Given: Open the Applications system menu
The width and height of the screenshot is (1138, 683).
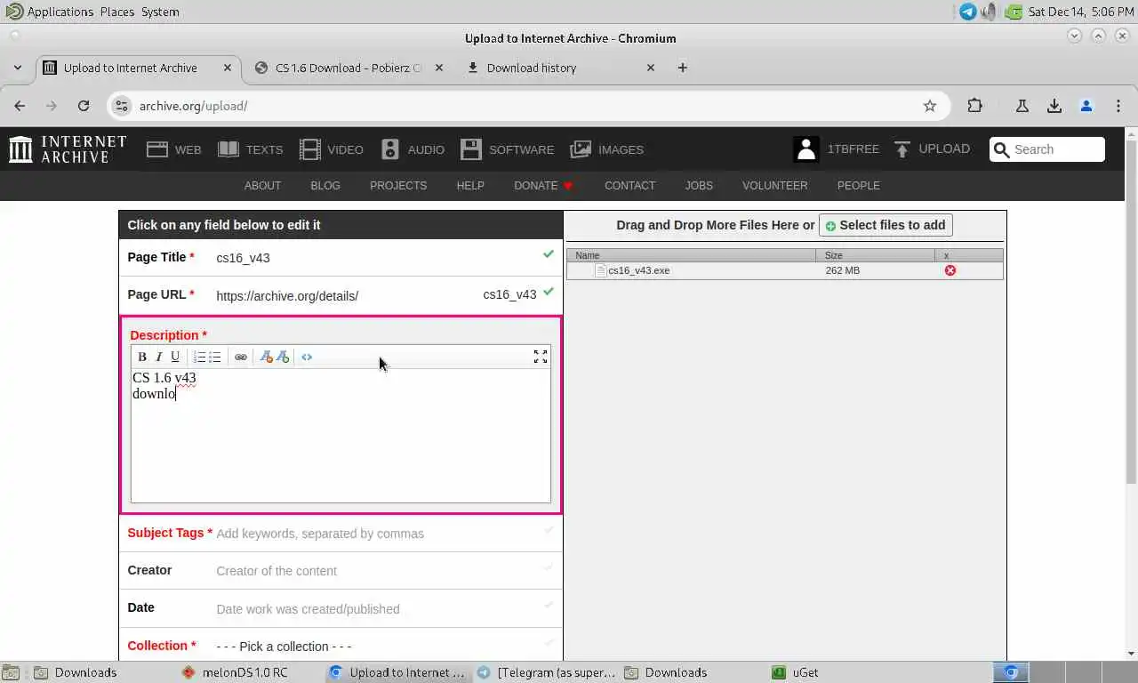Looking at the screenshot, I should pyautogui.click(x=52, y=12).
